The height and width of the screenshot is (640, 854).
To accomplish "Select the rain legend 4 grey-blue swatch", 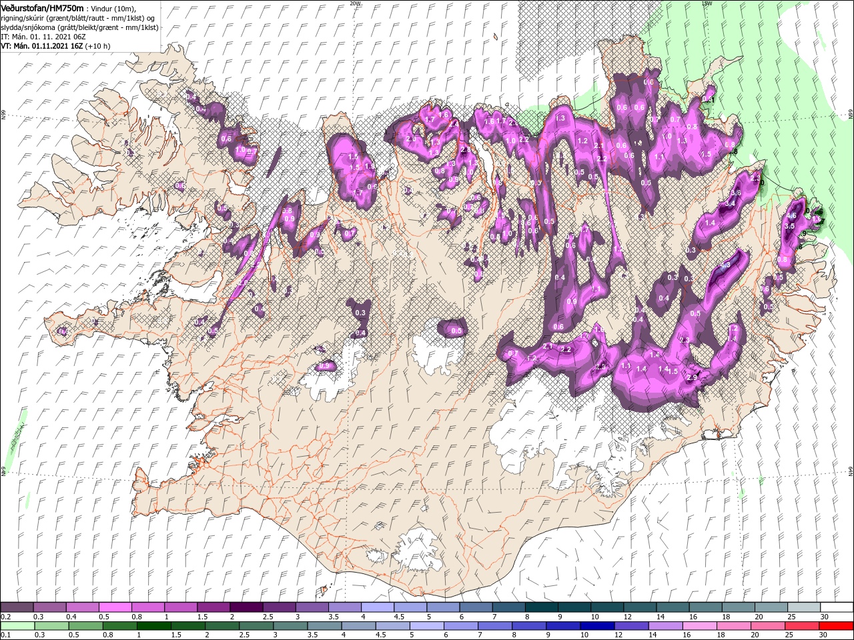I will pyautogui.click(x=359, y=625).
